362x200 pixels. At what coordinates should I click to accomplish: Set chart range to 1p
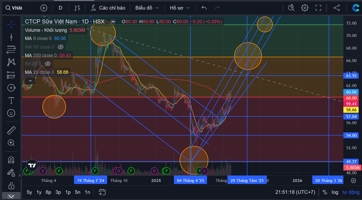[x=68, y=192]
